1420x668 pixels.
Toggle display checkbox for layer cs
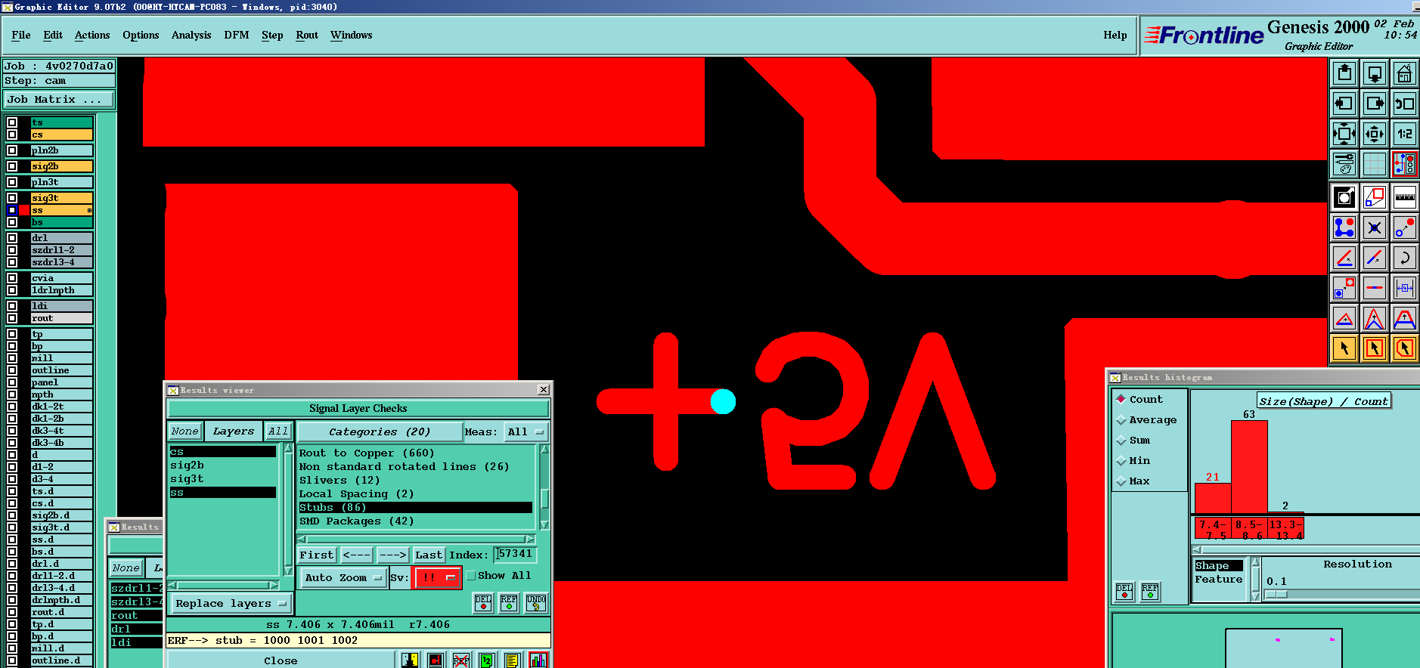pos(12,135)
